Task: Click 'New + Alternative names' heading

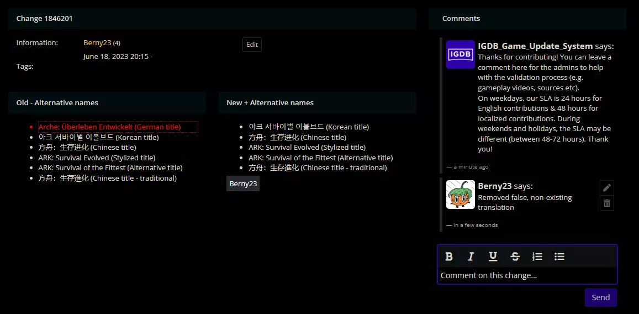Action: coord(270,102)
